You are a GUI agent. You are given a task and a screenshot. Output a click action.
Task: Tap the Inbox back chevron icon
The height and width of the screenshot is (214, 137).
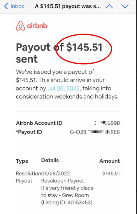[6, 6]
